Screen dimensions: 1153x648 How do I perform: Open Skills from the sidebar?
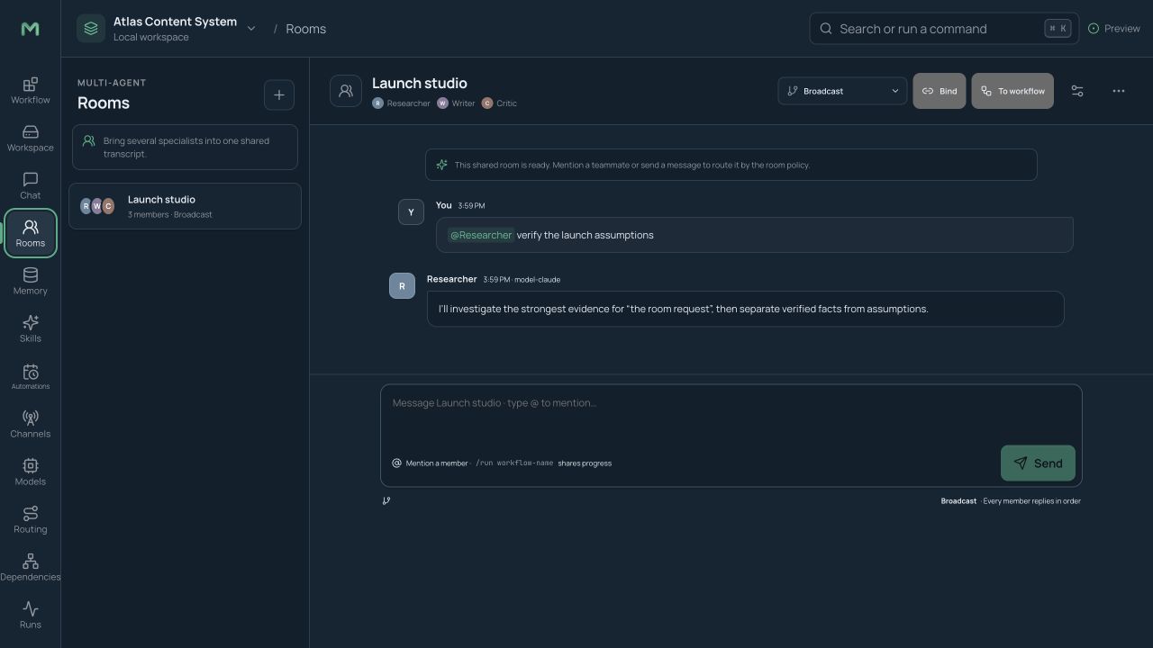30,328
